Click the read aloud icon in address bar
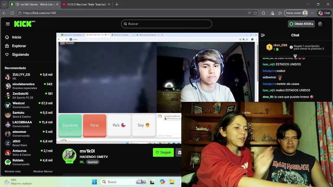The image size is (333, 187). (x=249, y=13)
